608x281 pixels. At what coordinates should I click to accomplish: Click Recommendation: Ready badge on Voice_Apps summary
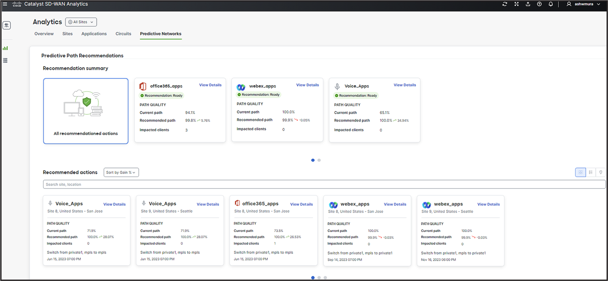click(356, 96)
